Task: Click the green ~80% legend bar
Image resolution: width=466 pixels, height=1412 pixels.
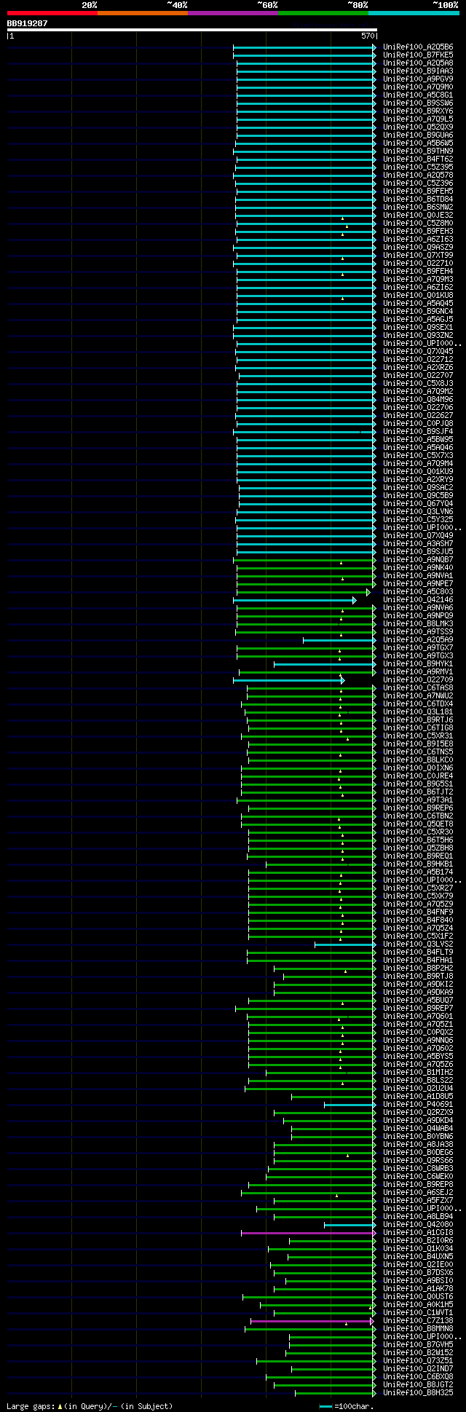Action: pyautogui.click(x=323, y=13)
